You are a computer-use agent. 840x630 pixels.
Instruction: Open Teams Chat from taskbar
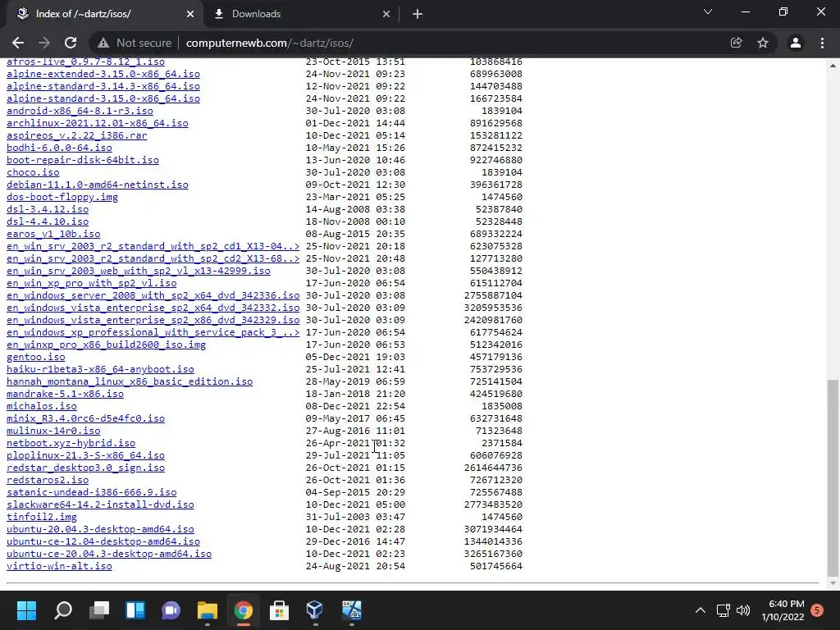(171, 610)
